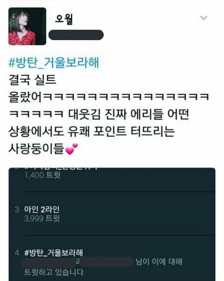Select the trending hashtag #방탄_거울보라해 ranked fourth
Screen dimensions: 224x281
54,253
